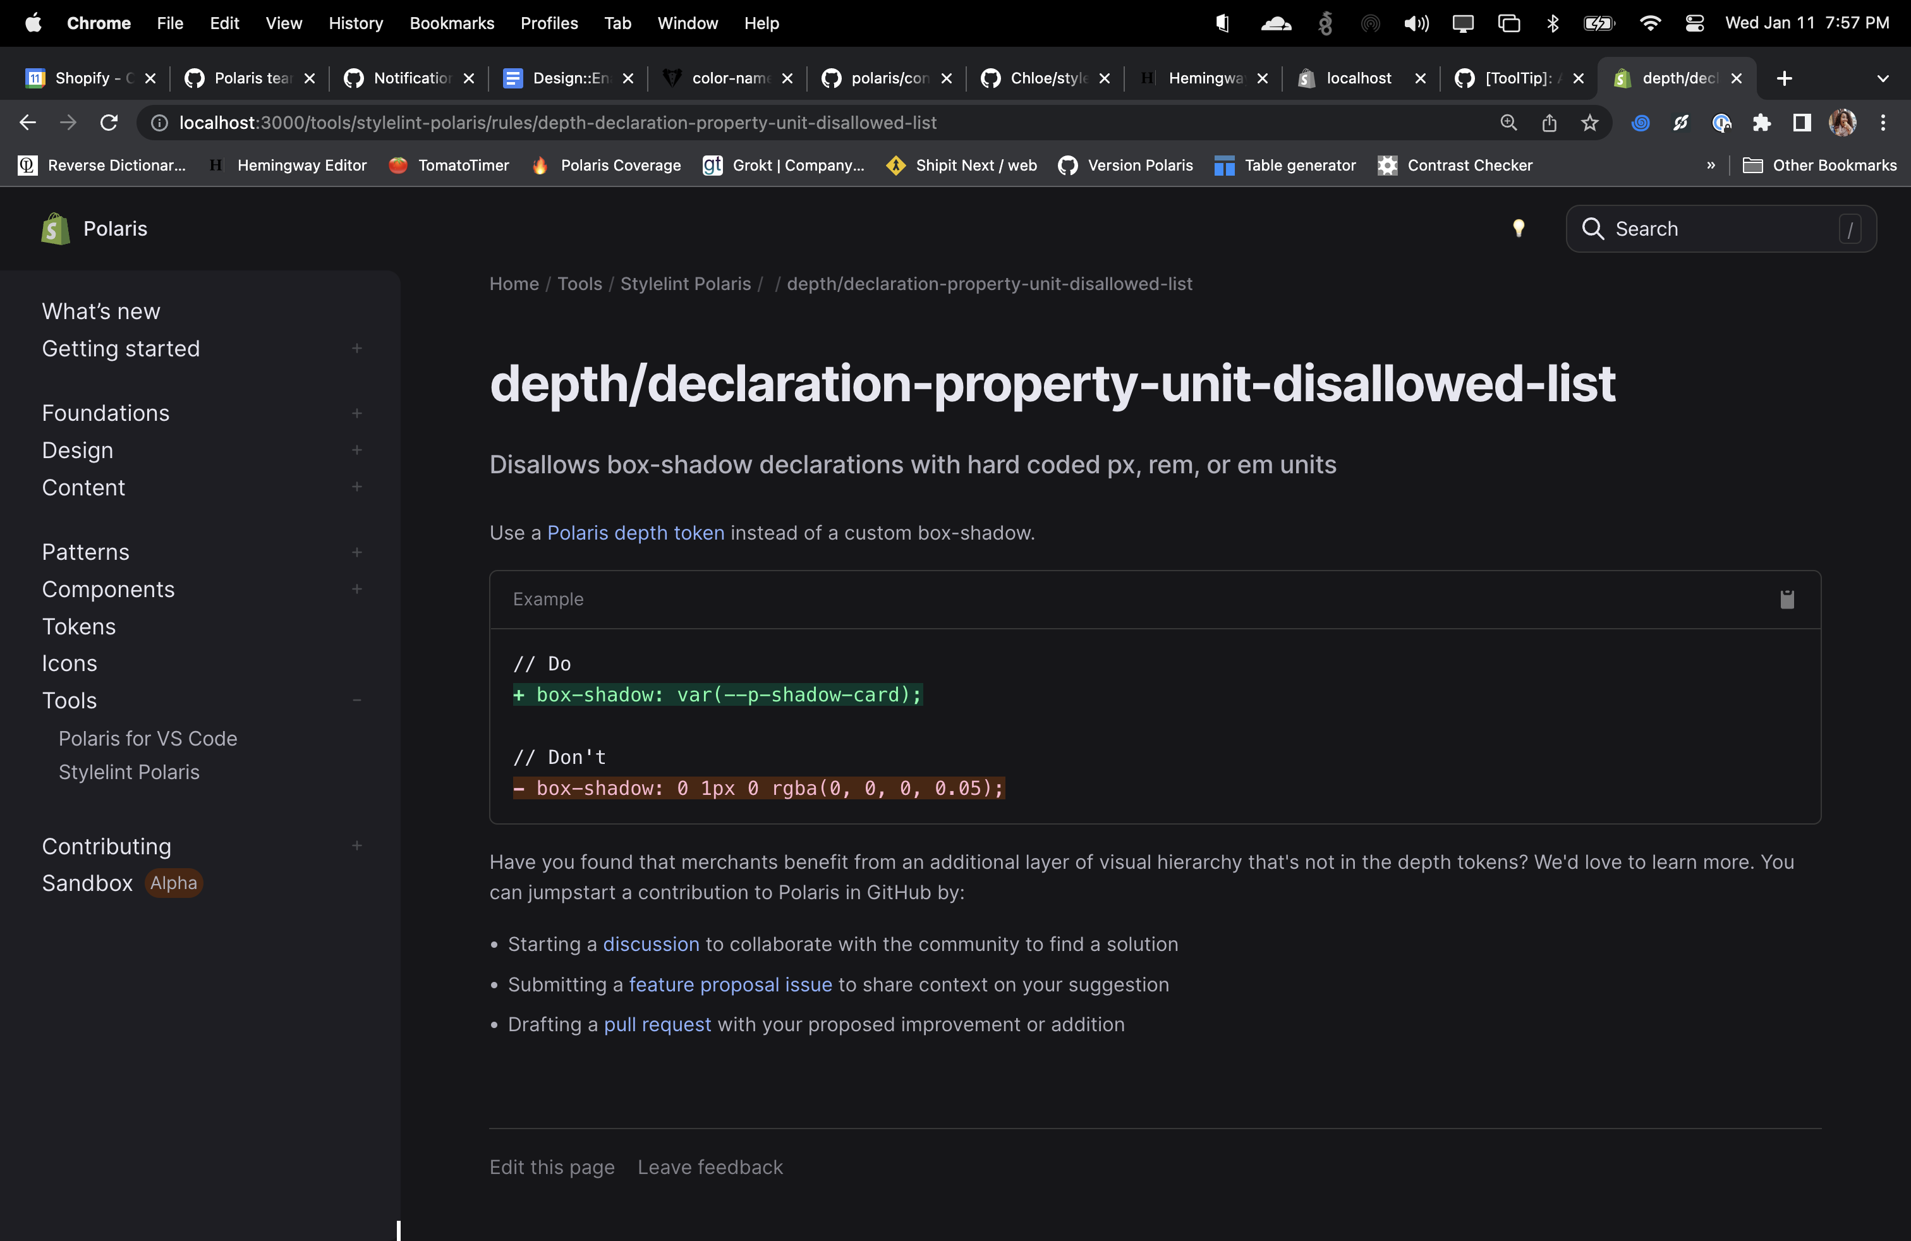Click the feature proposal issue link

[x=730, y=985]
